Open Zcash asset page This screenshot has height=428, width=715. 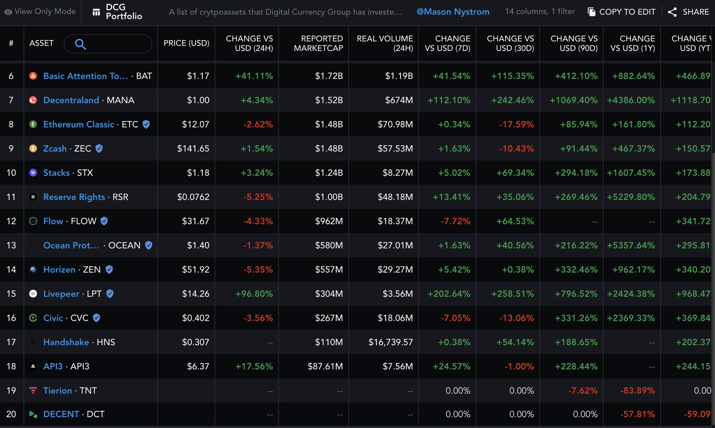pos(55,148)
